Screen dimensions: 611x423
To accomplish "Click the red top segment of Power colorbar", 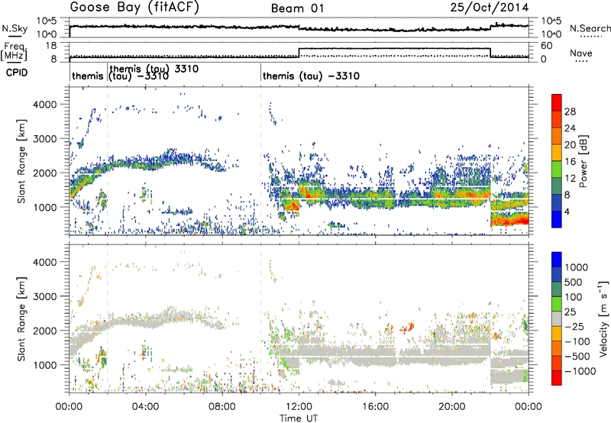I will point(557,102).
